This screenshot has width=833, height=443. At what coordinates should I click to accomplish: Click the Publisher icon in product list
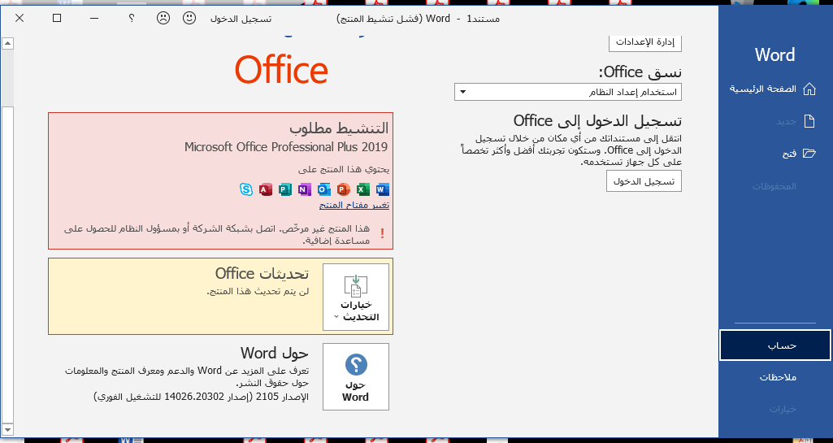pyautogui.click(x=285, y=189)
